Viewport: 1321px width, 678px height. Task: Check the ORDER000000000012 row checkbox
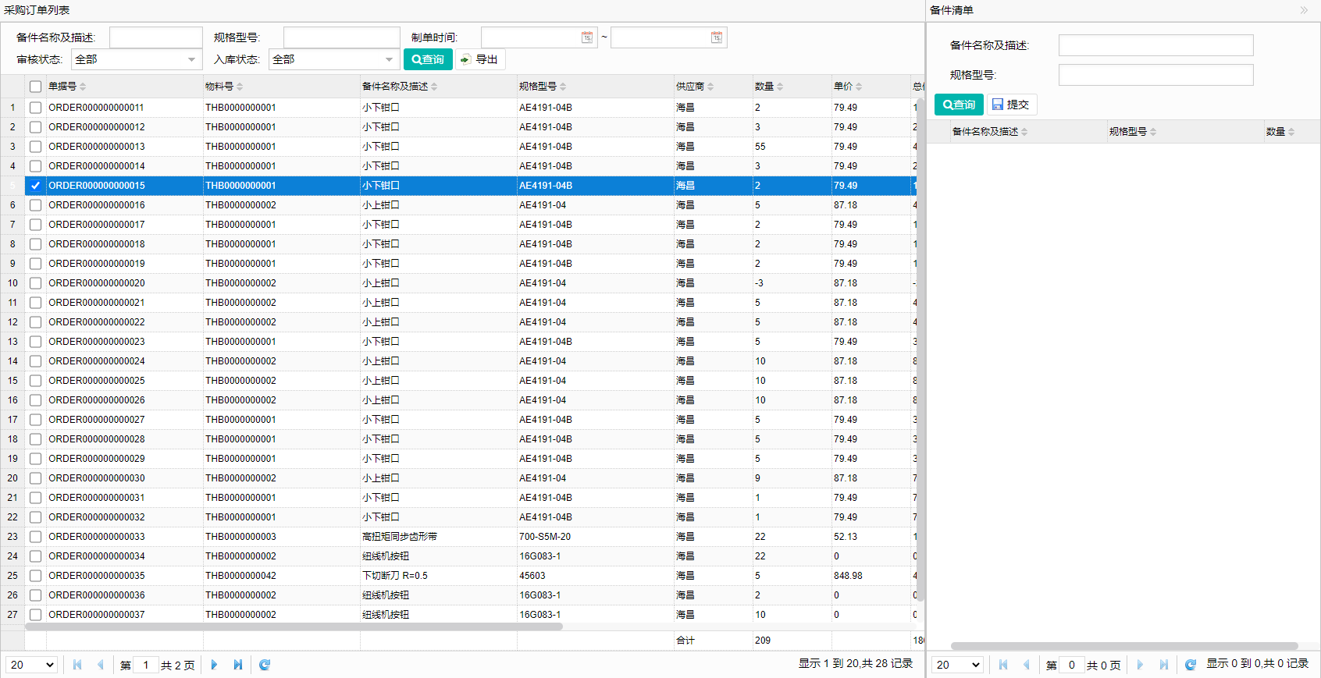(35, 127)
